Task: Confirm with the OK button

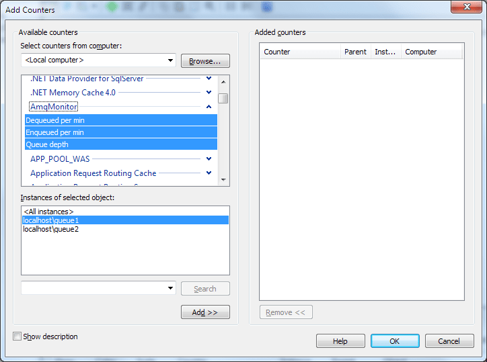Action: pyautogui.click(x=394, y=341)
